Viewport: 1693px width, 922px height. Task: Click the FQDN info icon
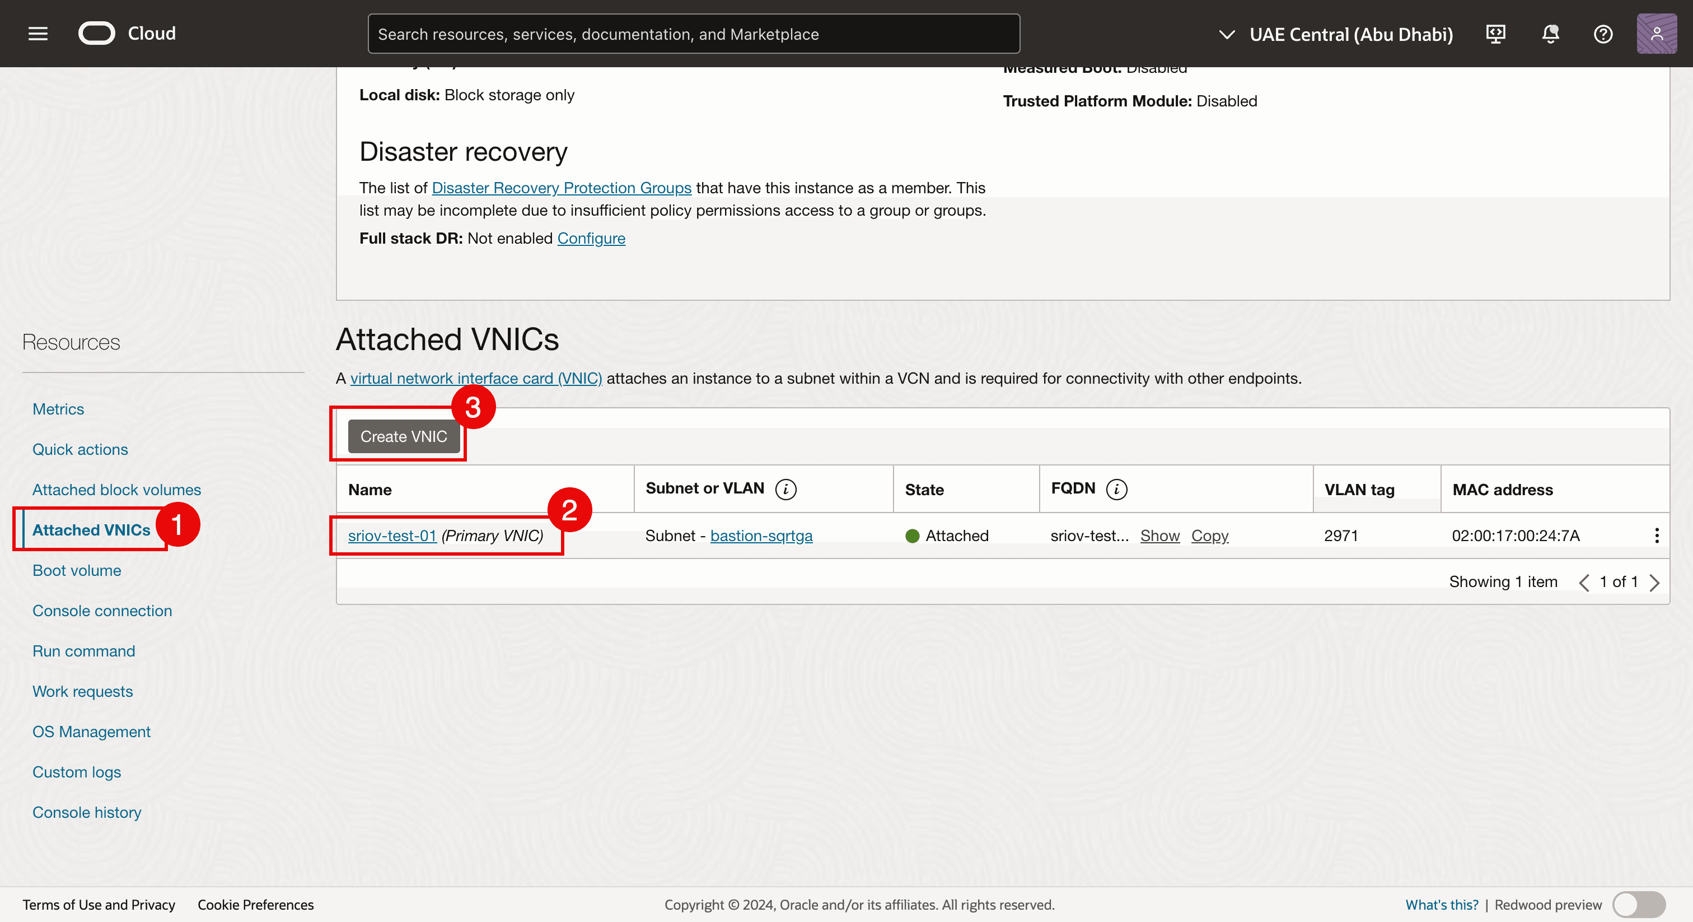point(1116,489)
